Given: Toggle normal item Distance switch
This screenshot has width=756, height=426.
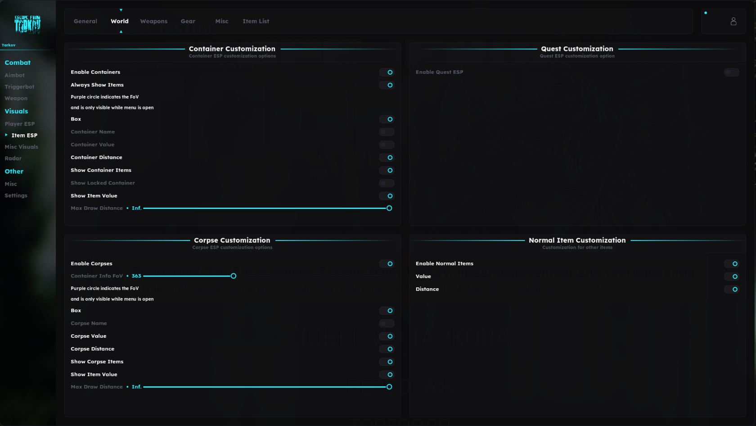Looking at the screenshot, I should [731, 290].
